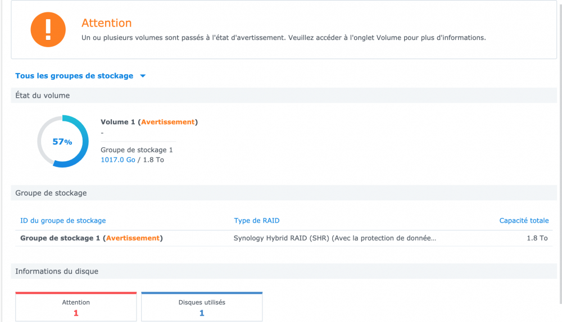Click the Informations du disque section header
This screenshot has width=562, height=322.
[57, 271]
